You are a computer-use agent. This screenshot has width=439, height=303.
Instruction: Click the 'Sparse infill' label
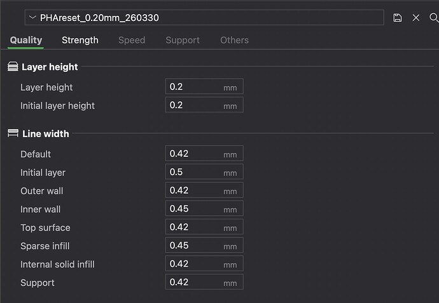tap(45, 246)
